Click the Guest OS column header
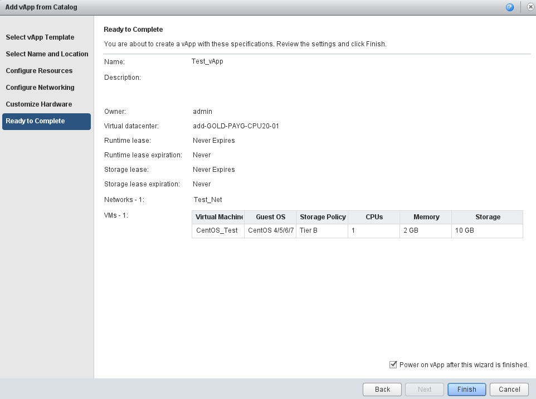Viewport: 536px width, 399px height. (x=270, y=217)
